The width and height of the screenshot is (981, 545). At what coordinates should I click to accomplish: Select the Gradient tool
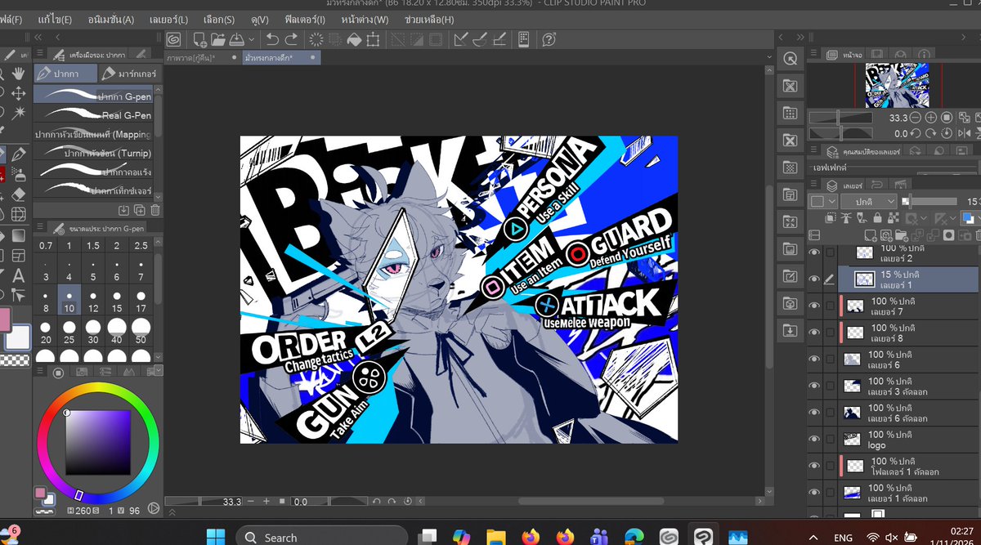19,235
